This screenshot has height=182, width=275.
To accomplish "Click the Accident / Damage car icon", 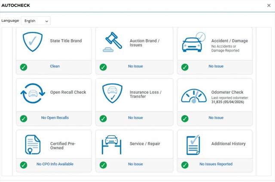I will coord(193,42).
